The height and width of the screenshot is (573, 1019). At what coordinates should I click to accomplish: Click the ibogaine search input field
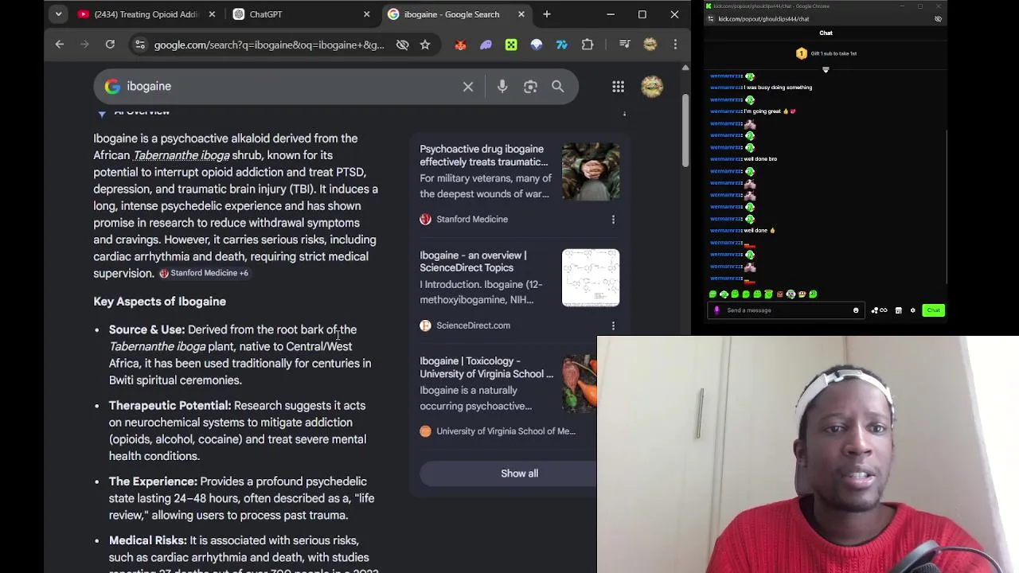coord(291,86)
